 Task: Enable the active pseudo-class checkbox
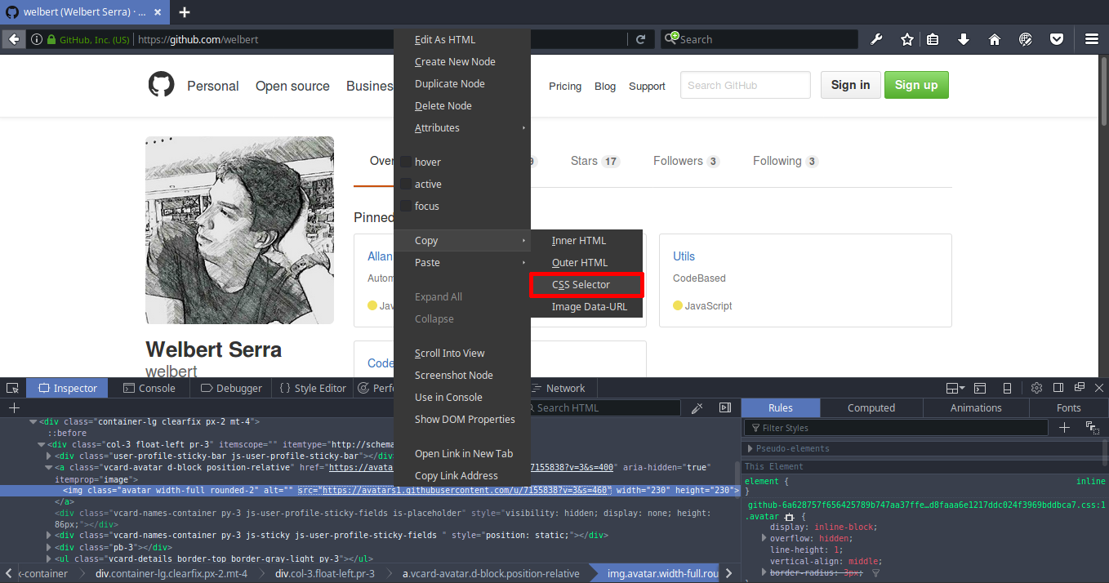click(x=406, y=184)
